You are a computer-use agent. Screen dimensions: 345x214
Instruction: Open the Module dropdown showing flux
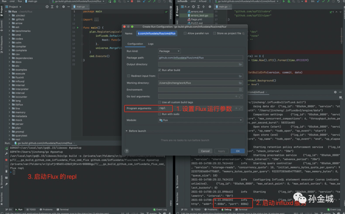click(201, 120)
